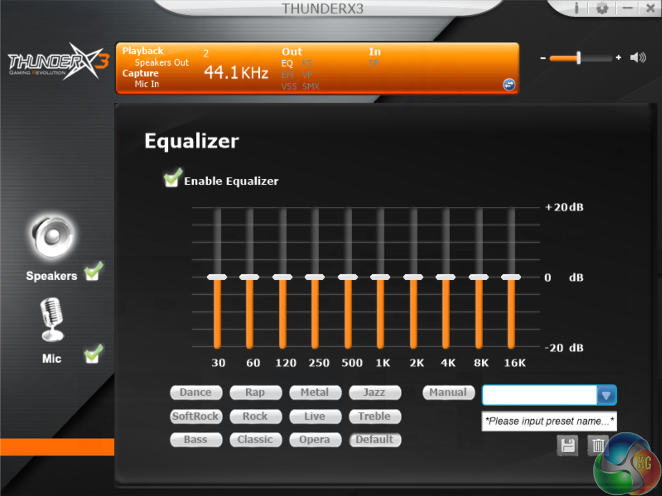Click the 2K band slider handle
The height and width of the screenshot is (496, 662).
414,277
